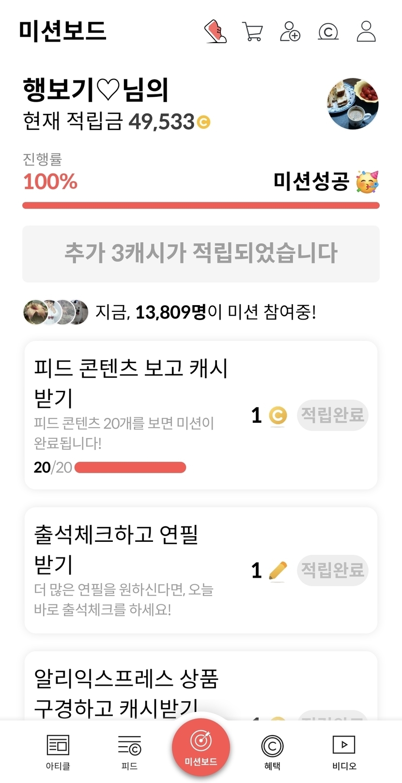Click the mission progress bar at 100%
402x783 pixels.
[x=201, y=206]
